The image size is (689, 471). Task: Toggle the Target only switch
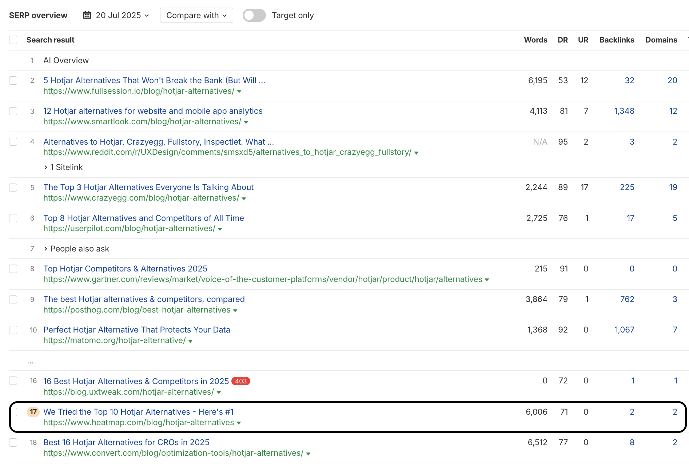click(x=254, y=15)
